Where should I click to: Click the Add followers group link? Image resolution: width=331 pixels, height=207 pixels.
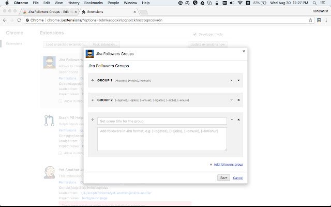[x=229, y=165]
